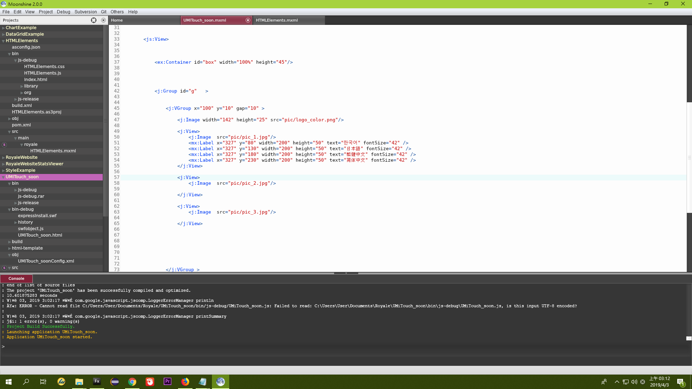This screenshot has height=389, width=692.
Task: Open the Git menu
Action: point(104,12)
